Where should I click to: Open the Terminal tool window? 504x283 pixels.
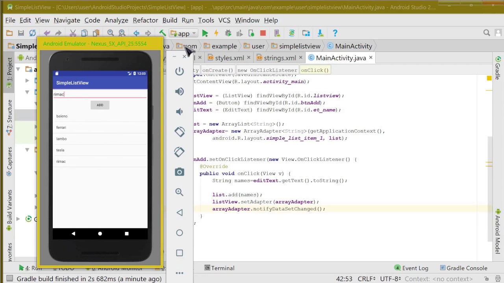tap(219, 268)
